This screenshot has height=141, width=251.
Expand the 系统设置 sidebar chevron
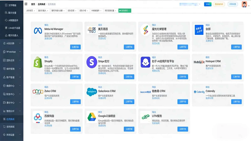[x=20, y=135]
